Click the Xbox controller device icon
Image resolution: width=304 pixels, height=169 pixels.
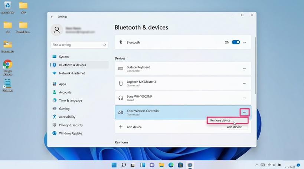121,112
